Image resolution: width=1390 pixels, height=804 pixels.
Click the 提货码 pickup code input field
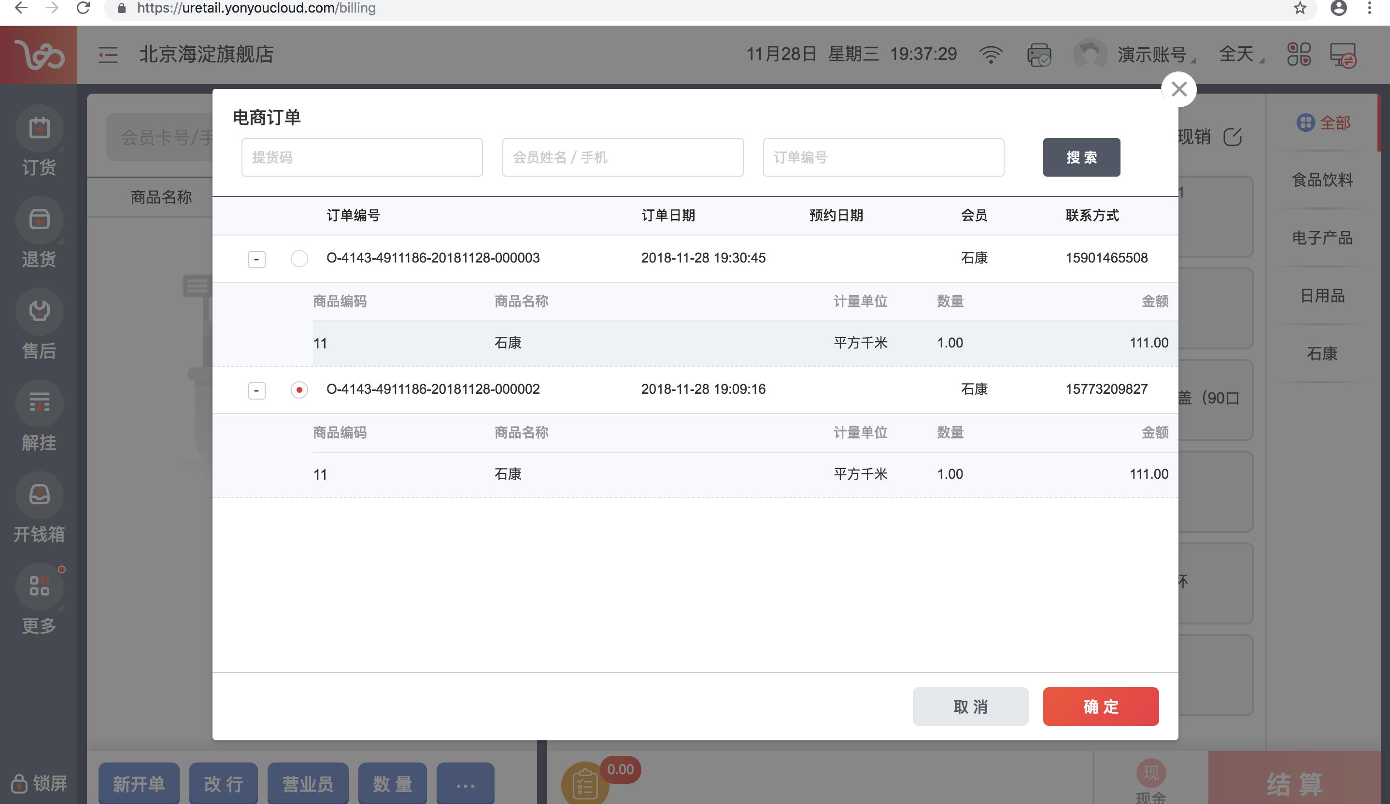point(362,158)
